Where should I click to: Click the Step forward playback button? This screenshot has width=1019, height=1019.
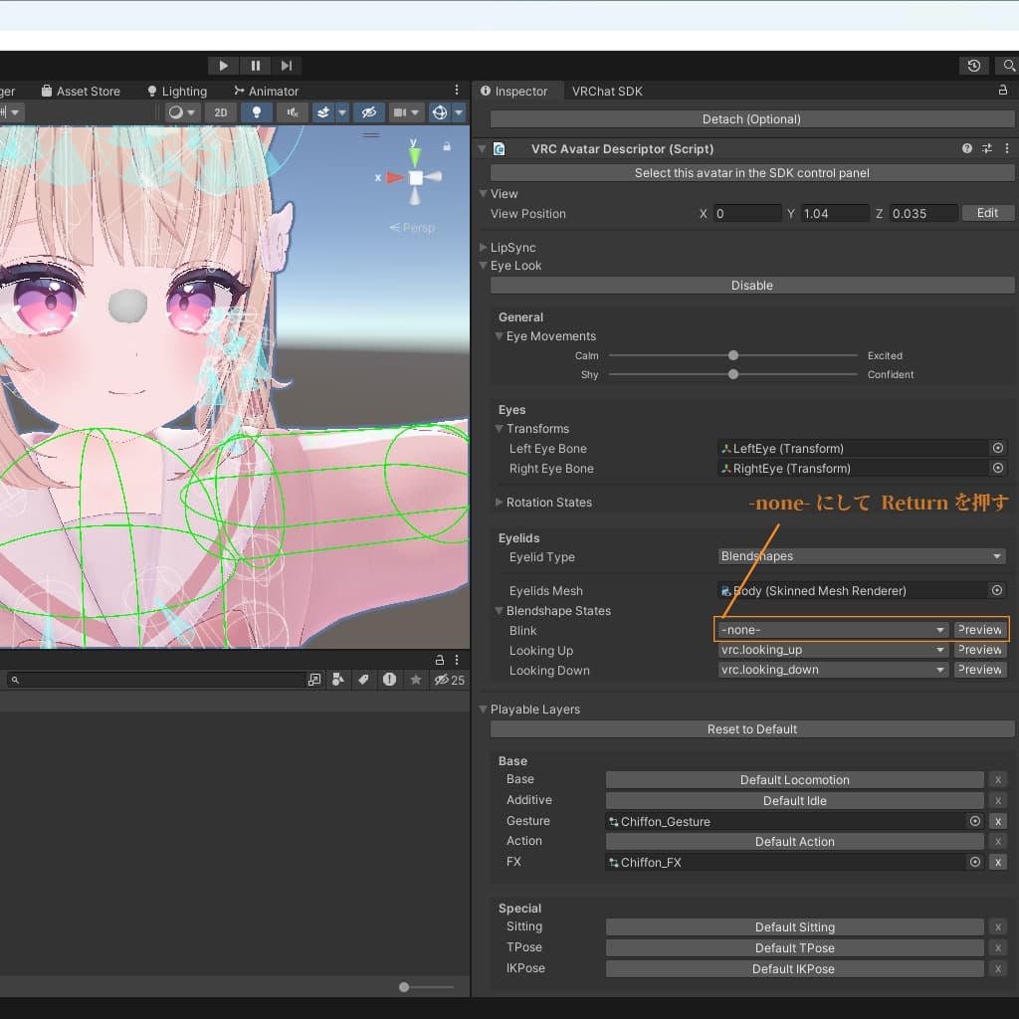point(287,66)
